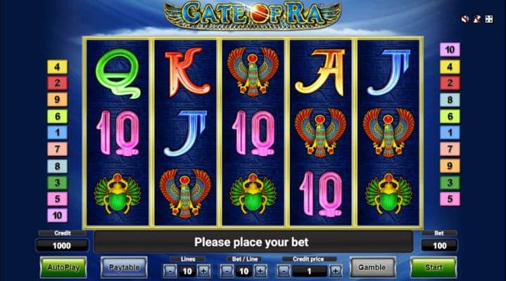This screenshot has width=506, height=281.
Task: Select yellow payline 4 marker on left
Action: 58,67
